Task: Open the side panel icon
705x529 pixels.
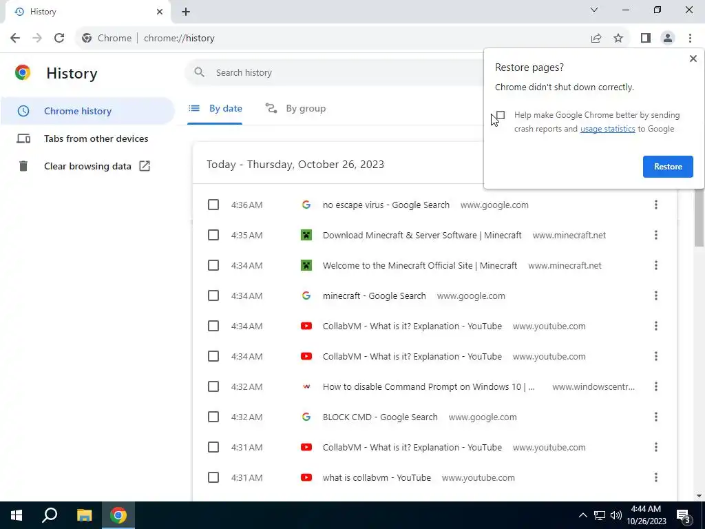Action: (x=646, y=39)
